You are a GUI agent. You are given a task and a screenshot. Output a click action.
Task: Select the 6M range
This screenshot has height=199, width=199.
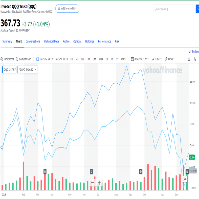coord(94,59)
